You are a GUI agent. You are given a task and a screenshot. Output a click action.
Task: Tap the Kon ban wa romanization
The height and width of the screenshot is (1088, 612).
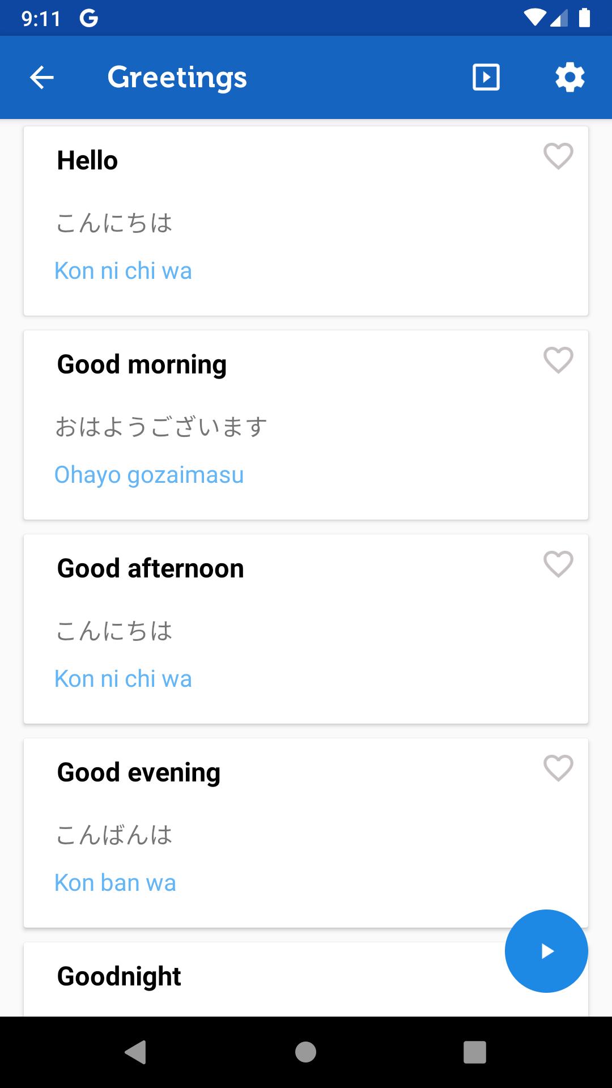coord(115,883)
